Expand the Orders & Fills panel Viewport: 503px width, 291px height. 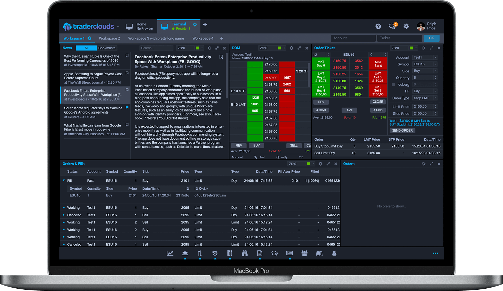coord(328,164)
